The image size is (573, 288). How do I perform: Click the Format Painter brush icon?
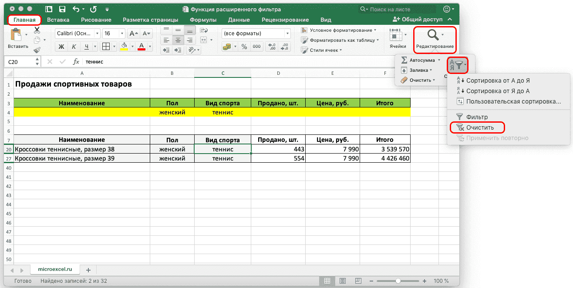point(37,50)
